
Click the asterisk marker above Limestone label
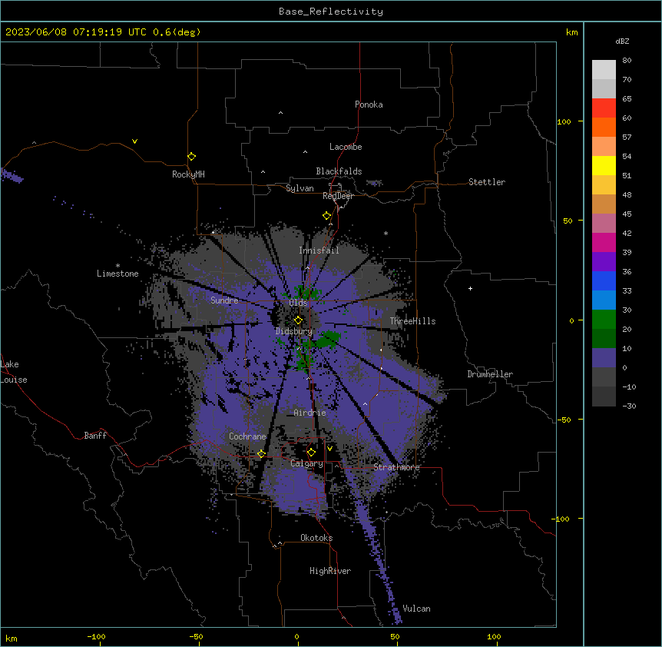pos(118,266)
